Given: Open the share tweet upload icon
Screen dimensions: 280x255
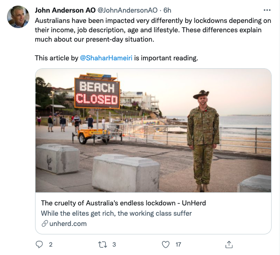Looking at the screenshot, I should tap(229, 244).
